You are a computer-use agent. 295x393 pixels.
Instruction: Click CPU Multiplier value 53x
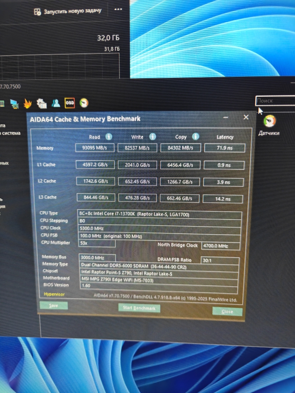click(x=97, y=243)
